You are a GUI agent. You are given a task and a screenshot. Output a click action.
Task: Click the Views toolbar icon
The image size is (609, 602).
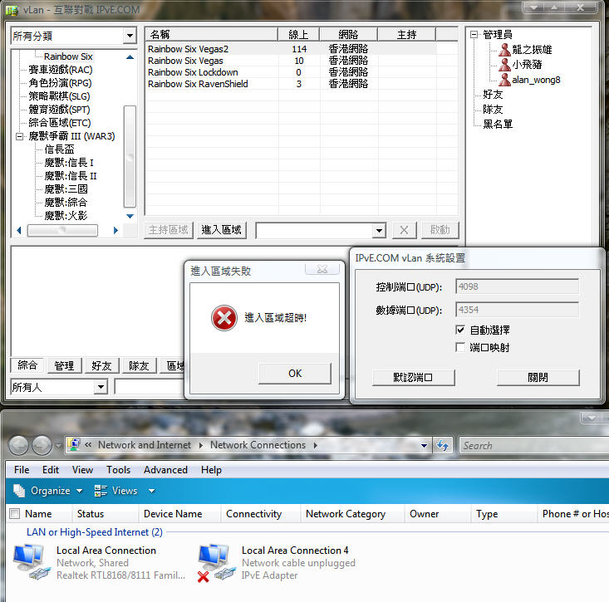click(101, 491)
